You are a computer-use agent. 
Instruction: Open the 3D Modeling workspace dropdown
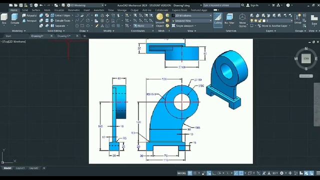click(85, 5)
